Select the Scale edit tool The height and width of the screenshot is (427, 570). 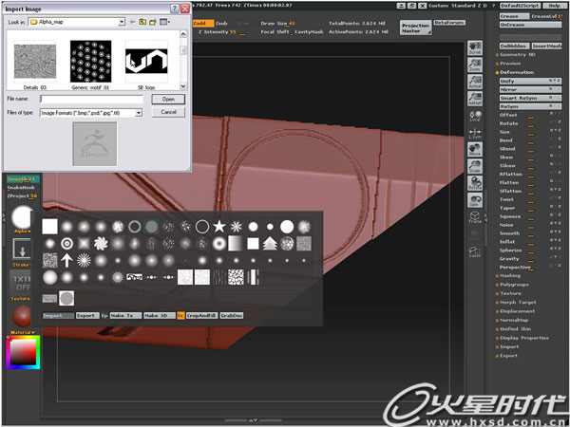[x=475, y=166]
